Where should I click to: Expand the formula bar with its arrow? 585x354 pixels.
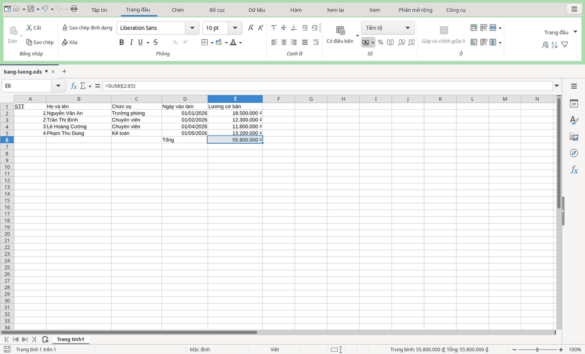(x=557, y=86)
